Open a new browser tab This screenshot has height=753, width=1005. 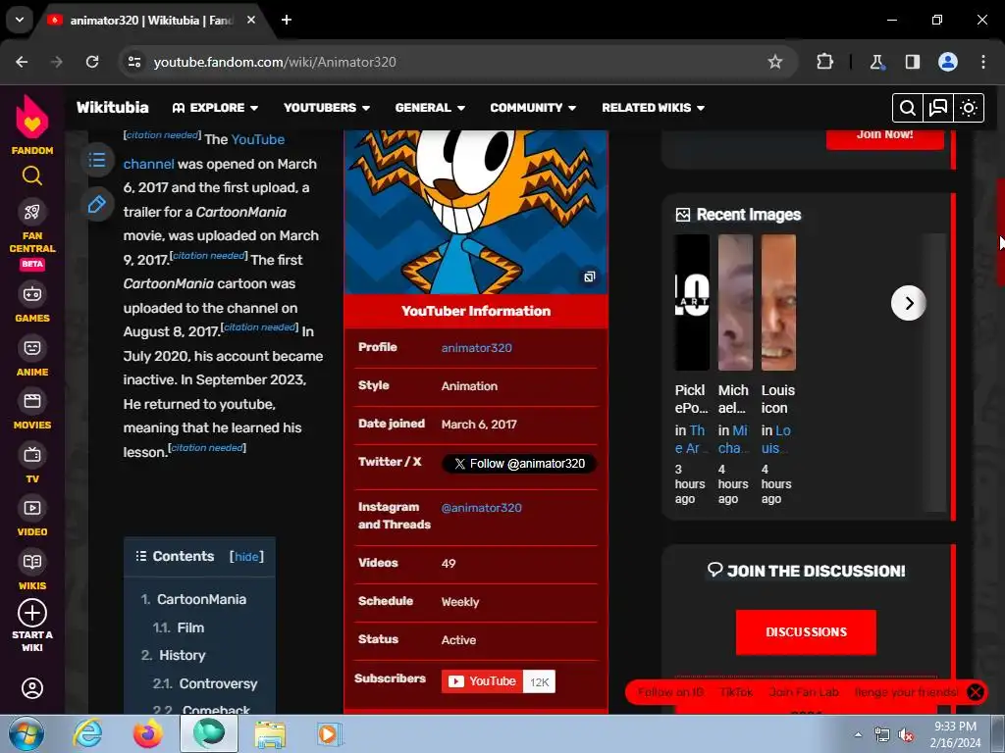(287, 20)
